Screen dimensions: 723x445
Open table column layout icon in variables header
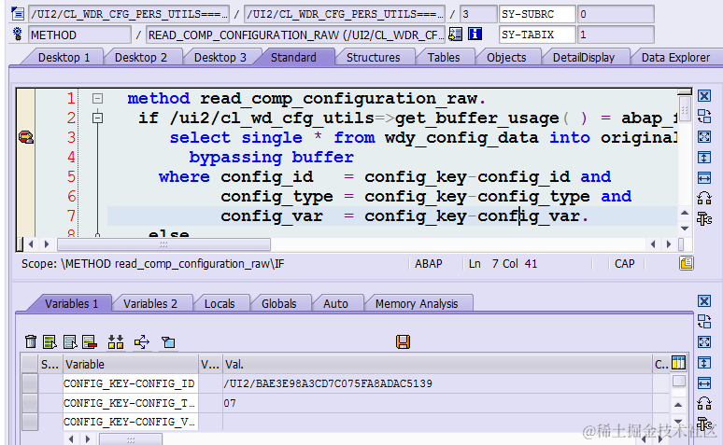click(x=678, y=363)
